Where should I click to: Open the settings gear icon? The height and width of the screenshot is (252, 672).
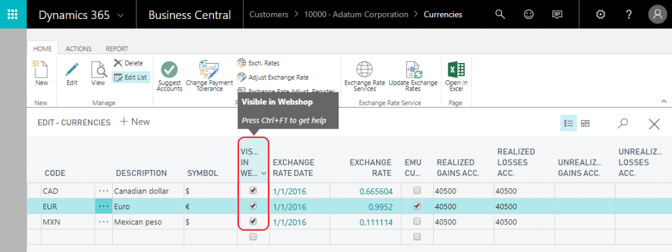pyautogui.click(x=601, y=14)
